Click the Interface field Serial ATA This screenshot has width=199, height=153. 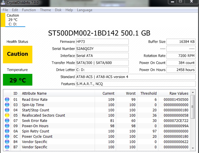point(102,56)
